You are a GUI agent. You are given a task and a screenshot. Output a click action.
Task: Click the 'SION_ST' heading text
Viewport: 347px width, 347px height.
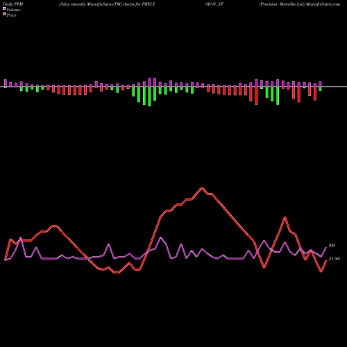[214, 4]
